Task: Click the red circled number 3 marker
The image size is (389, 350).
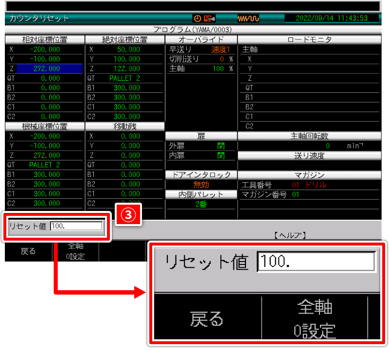Action: [x=127, y=215]
